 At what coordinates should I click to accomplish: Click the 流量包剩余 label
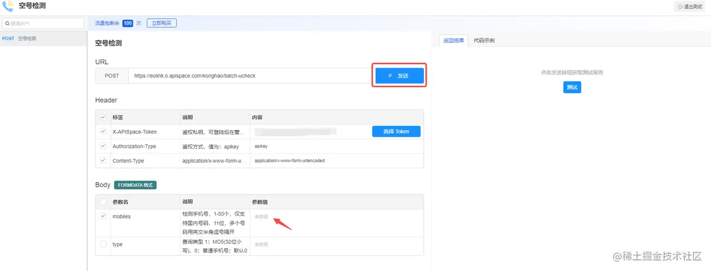[108, 23]
